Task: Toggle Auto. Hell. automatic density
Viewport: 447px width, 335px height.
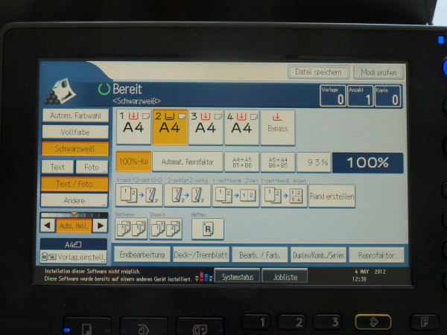Action: click(74, 225)
